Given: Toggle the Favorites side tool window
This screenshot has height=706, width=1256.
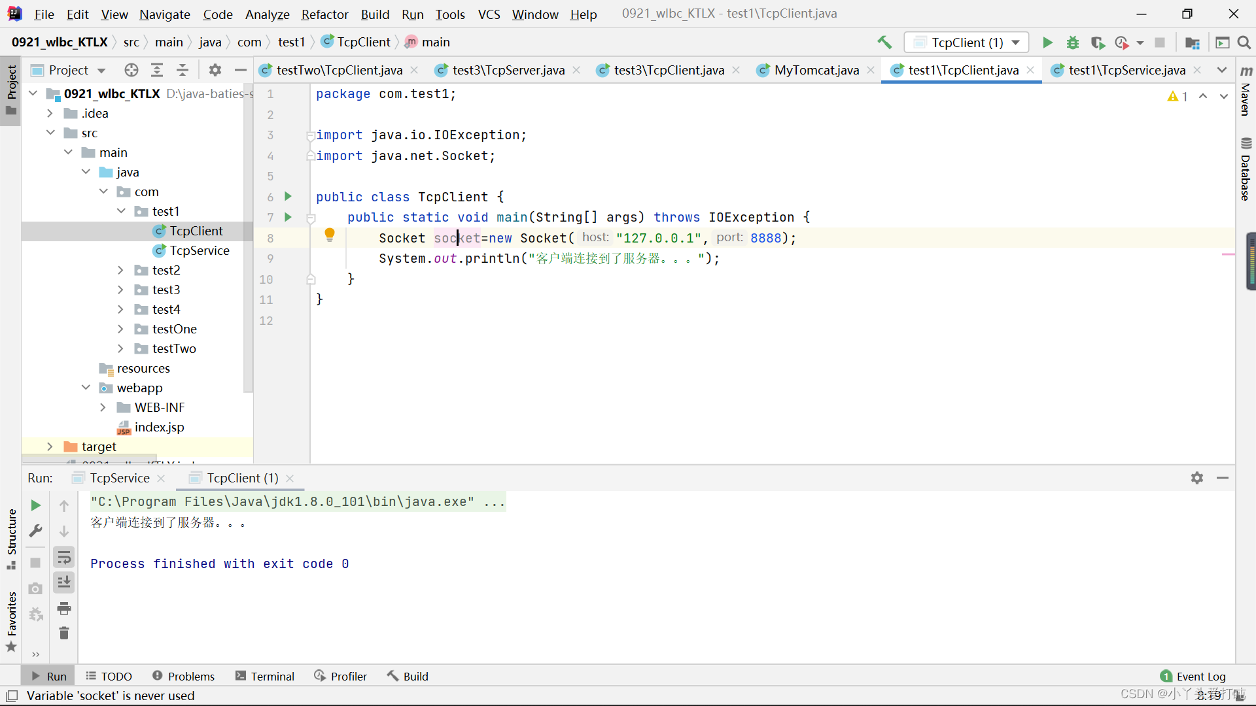Looking at the screenshot, I should tap(11, 622).
